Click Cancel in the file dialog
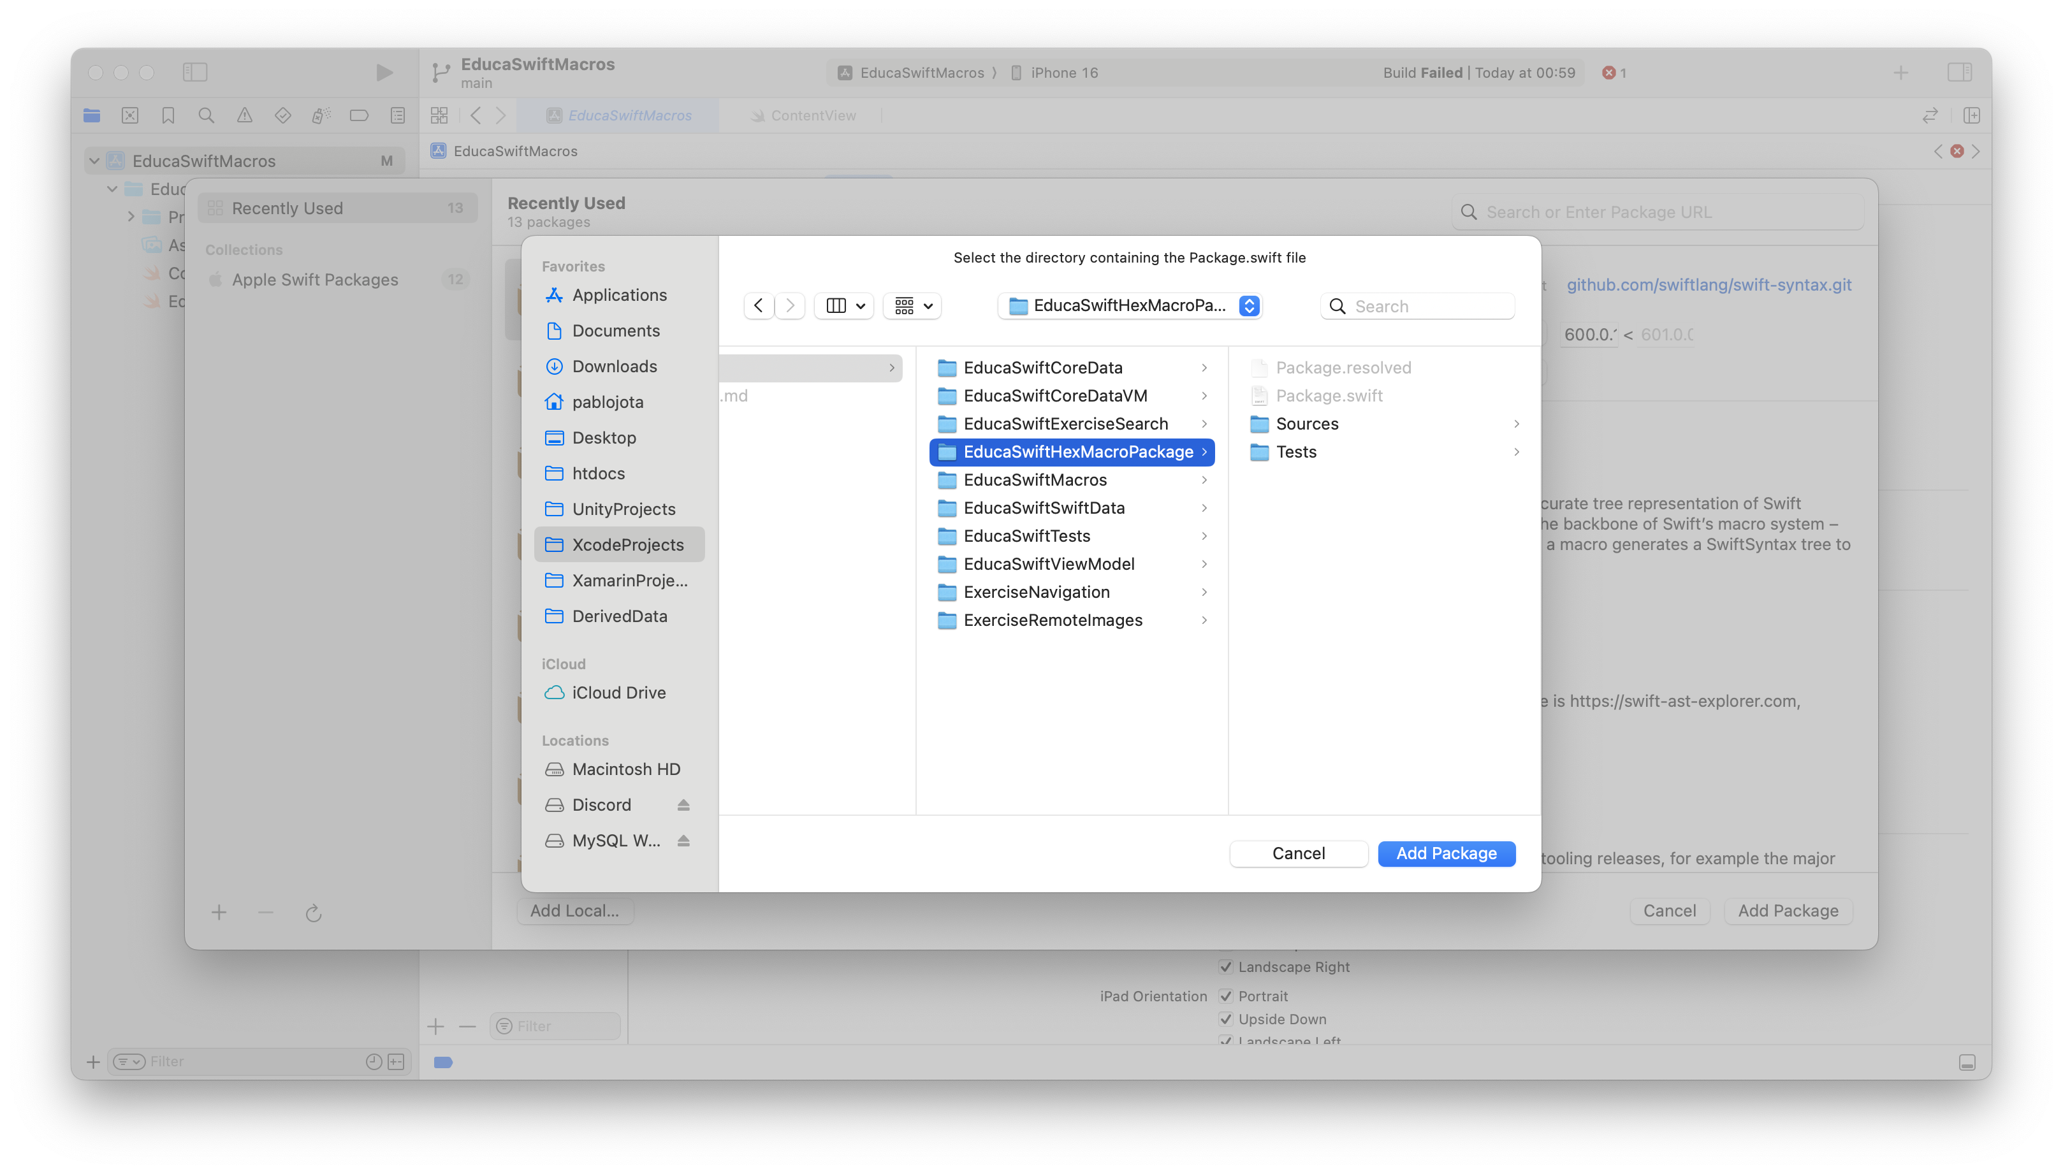Viewport: 2063px width, 1174px height. coord(1299,853)
